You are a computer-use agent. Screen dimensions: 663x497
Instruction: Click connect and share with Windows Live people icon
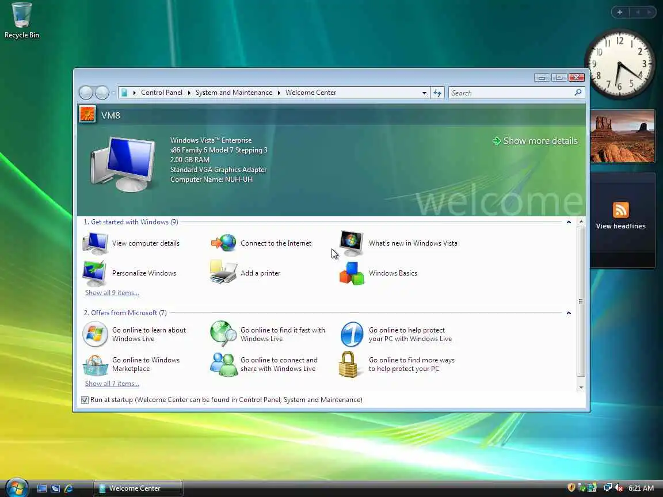[x=224, y=364]
